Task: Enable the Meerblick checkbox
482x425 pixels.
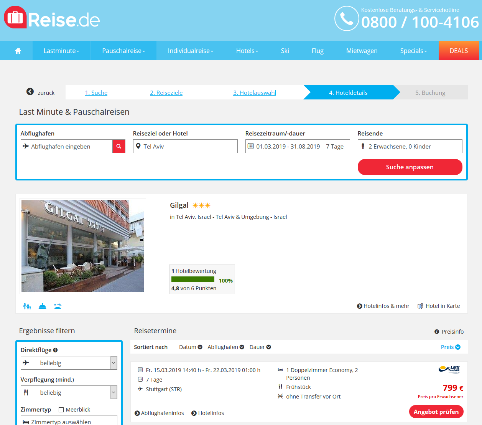Action: (x=61, y=410)
